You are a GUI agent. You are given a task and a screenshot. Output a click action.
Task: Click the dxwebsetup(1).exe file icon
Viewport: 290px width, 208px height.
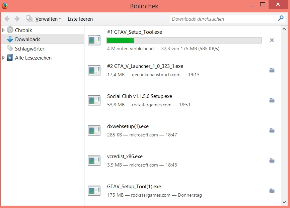click(94, 130)
